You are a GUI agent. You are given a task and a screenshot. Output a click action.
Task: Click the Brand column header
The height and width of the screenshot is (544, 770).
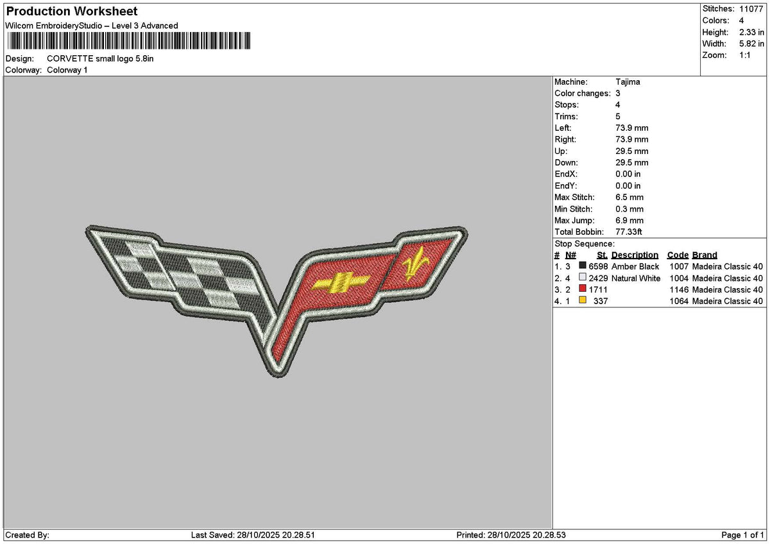tap(705, 255)
